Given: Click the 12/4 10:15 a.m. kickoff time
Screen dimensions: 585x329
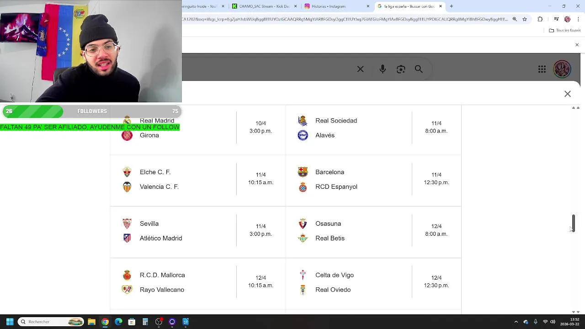Looking at the screenshot, I should 261,281.
